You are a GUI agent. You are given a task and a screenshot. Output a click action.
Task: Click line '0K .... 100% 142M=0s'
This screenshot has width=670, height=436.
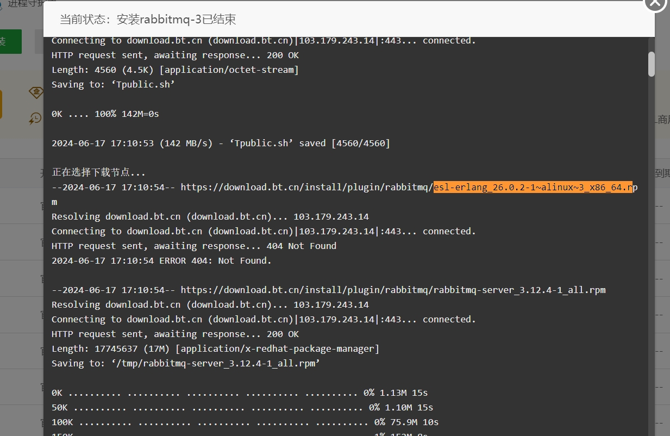[x=105, y=114]
